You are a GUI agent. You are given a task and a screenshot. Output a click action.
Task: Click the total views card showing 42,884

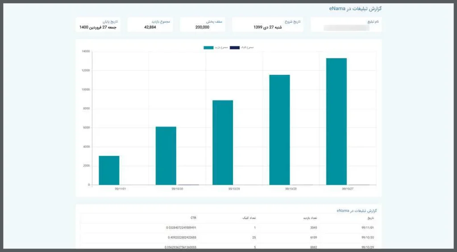point(150,25)
